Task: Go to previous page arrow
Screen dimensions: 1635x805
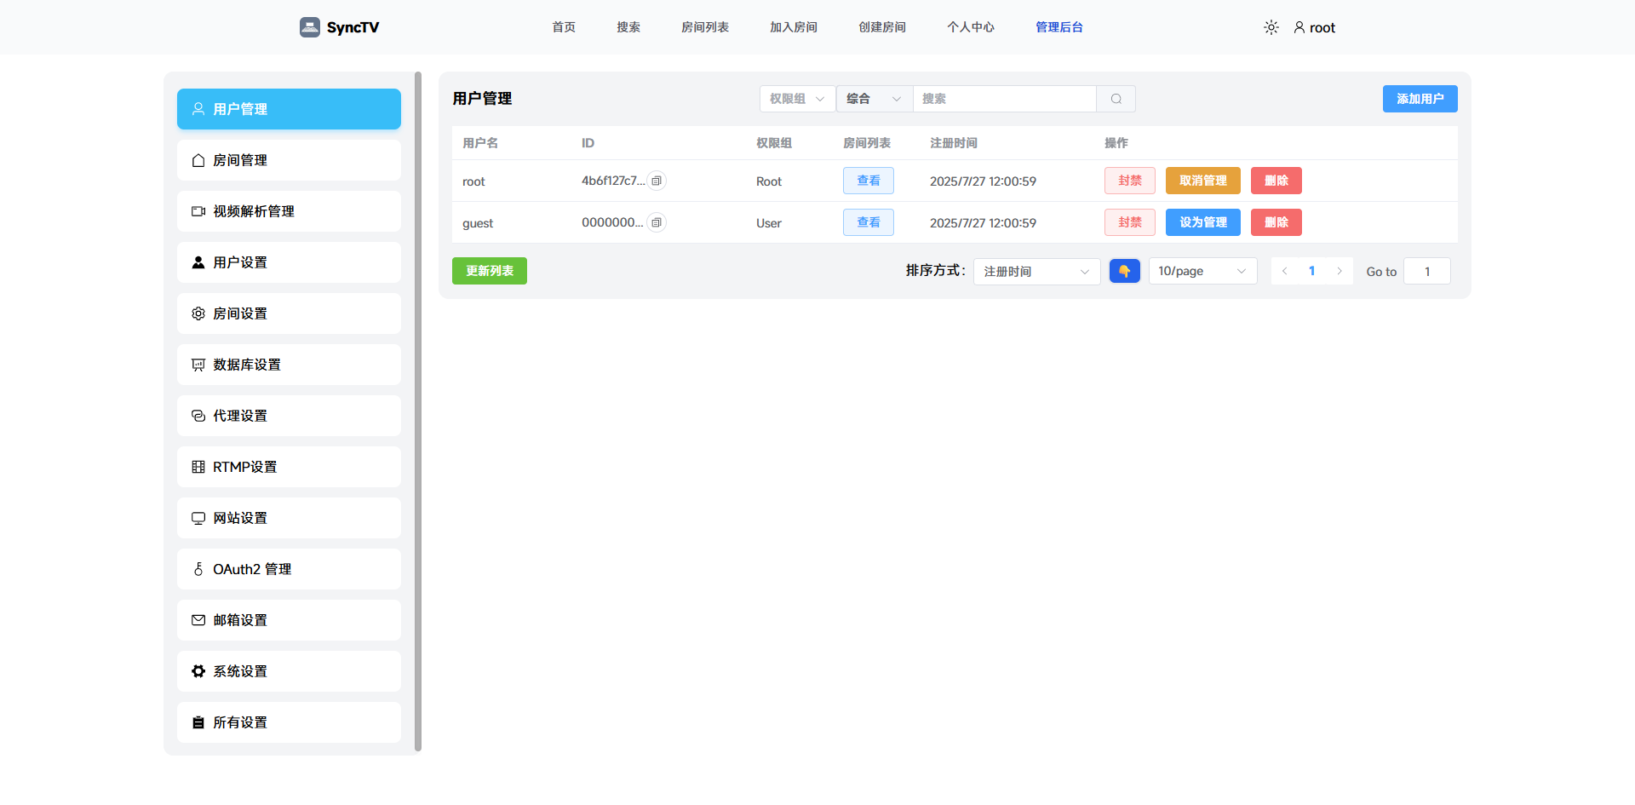Action: [x=1285, y=271]
